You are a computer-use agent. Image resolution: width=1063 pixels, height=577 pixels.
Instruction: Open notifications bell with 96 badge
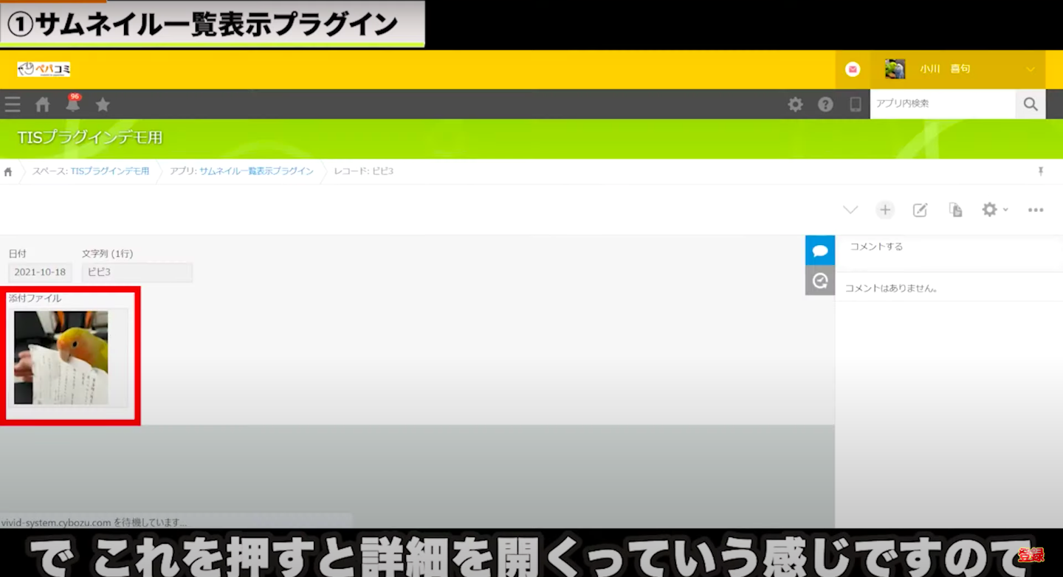[73, 105]
